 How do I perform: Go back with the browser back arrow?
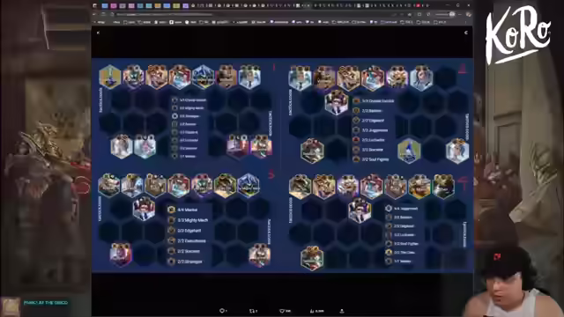click(95, 14)
